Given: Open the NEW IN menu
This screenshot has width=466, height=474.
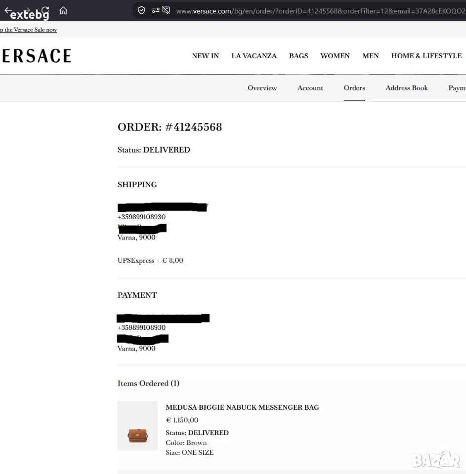Looking at the screenshot, I should 205,56.
